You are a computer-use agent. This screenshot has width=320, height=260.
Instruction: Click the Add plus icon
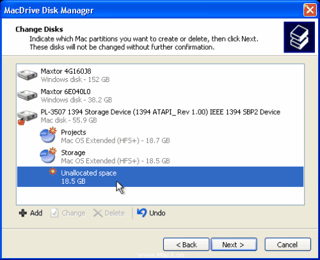(x=23, y=213)
